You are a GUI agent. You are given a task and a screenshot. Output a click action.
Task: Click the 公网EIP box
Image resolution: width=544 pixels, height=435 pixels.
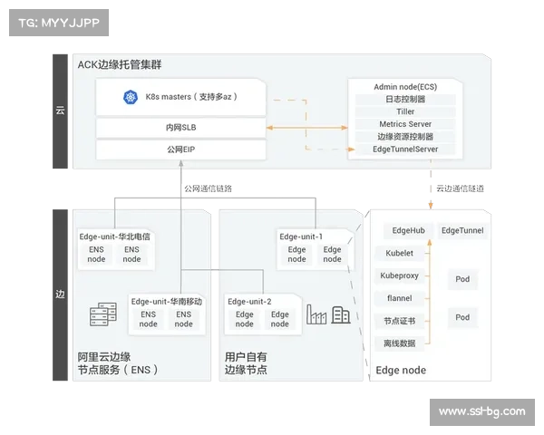coord(180,150)
